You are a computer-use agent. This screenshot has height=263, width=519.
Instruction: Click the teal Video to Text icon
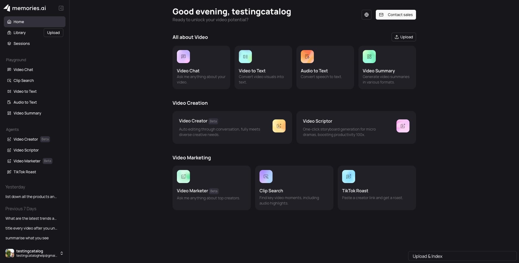tap(245, 57)
